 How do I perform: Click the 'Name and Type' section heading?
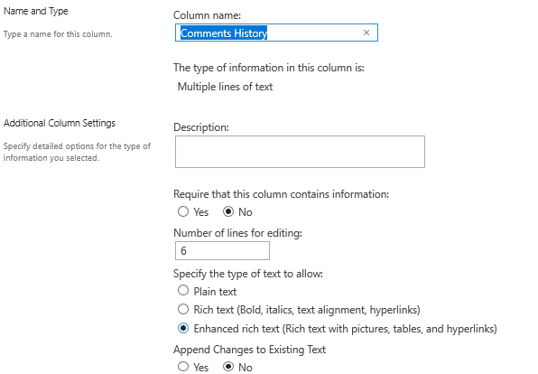click(36, 12)
